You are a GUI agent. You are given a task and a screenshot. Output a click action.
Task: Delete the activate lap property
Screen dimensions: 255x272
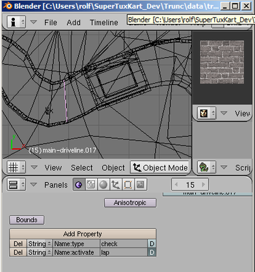pos(18,252)
